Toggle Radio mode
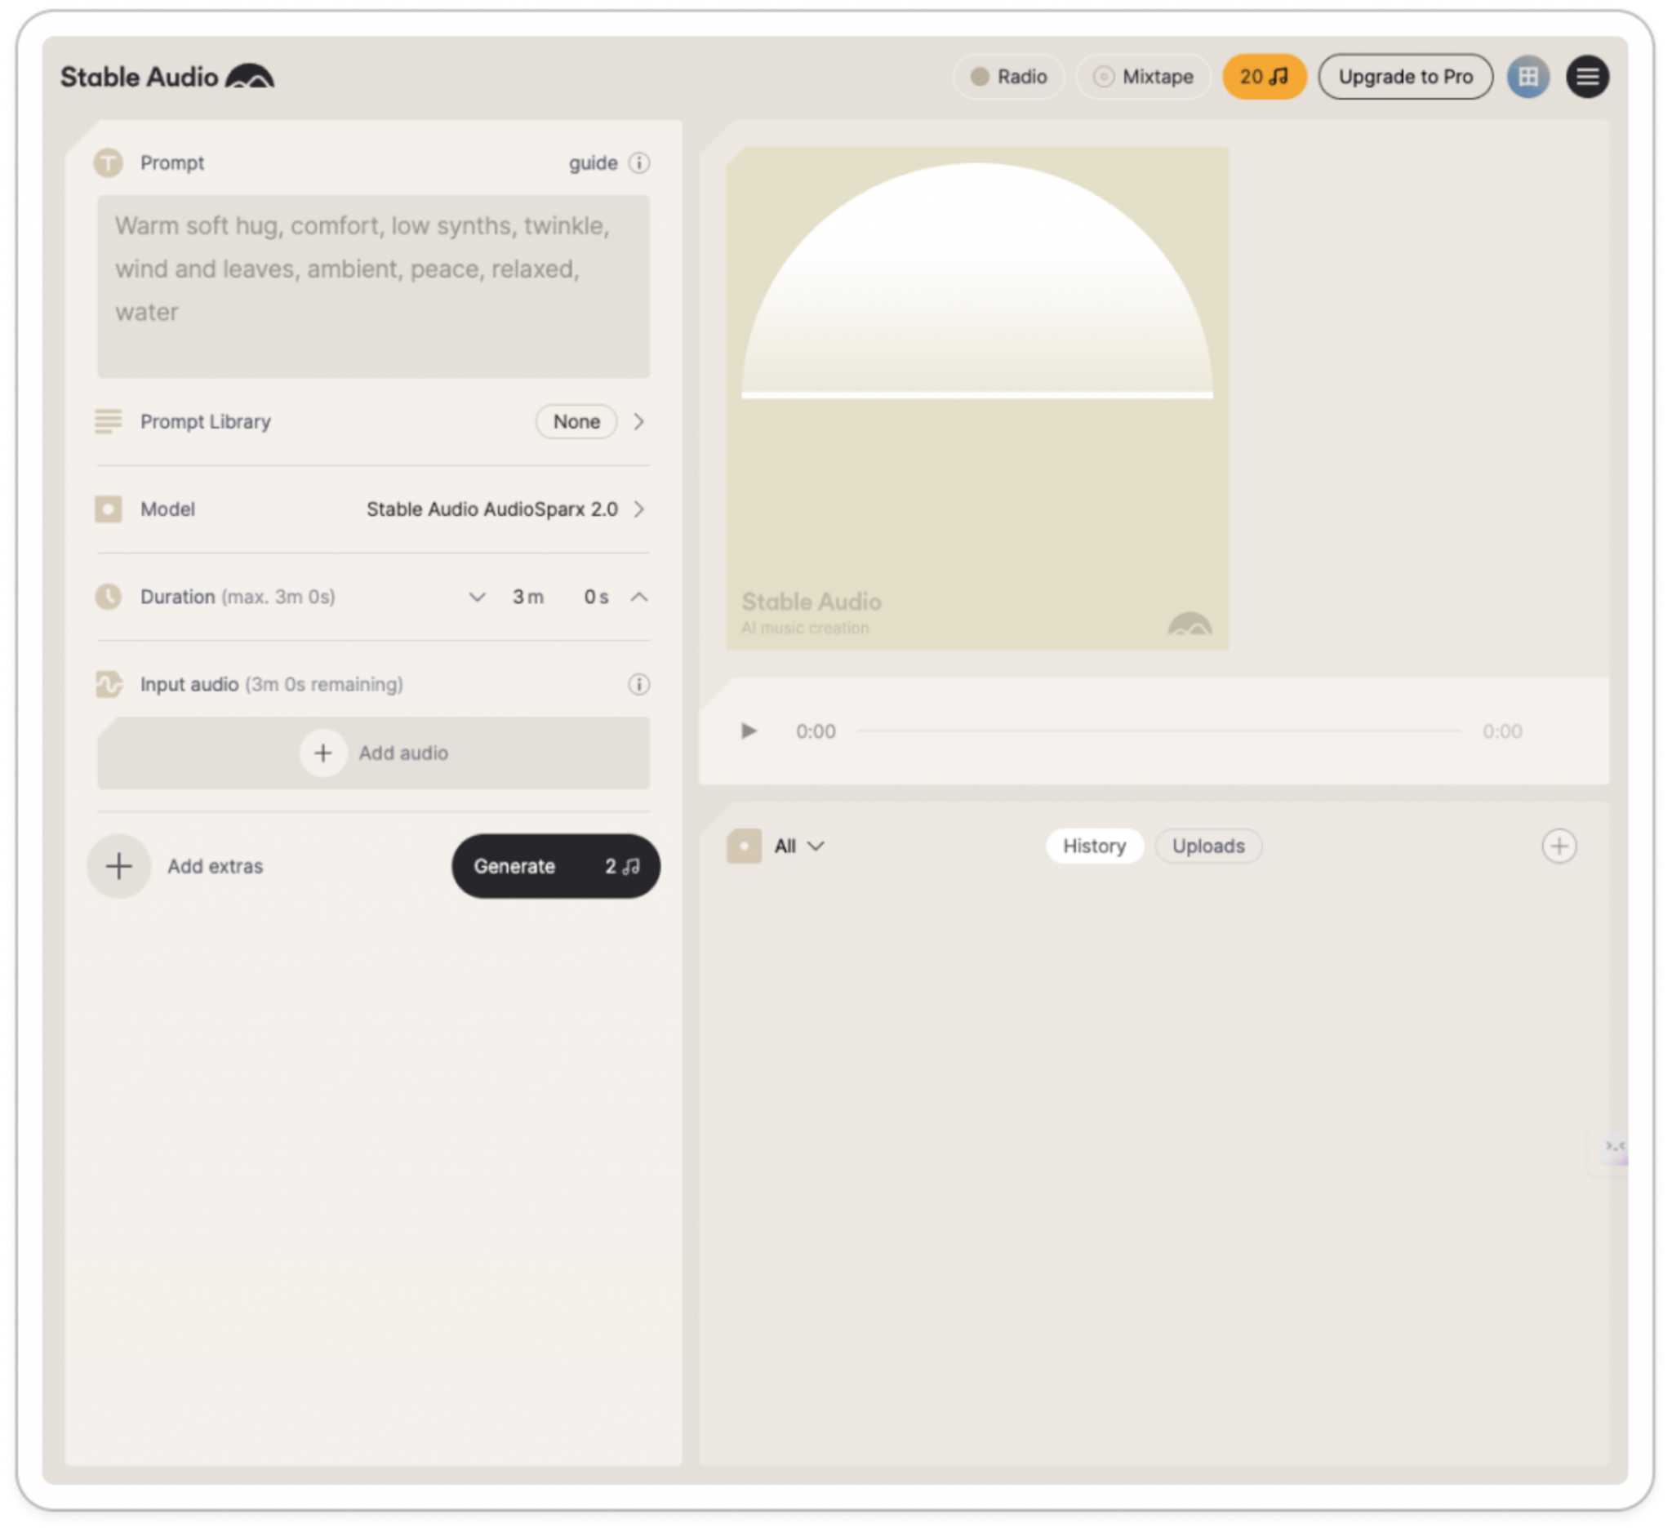This screenshot has height=1533, width=1672. tap(1009, 76)
